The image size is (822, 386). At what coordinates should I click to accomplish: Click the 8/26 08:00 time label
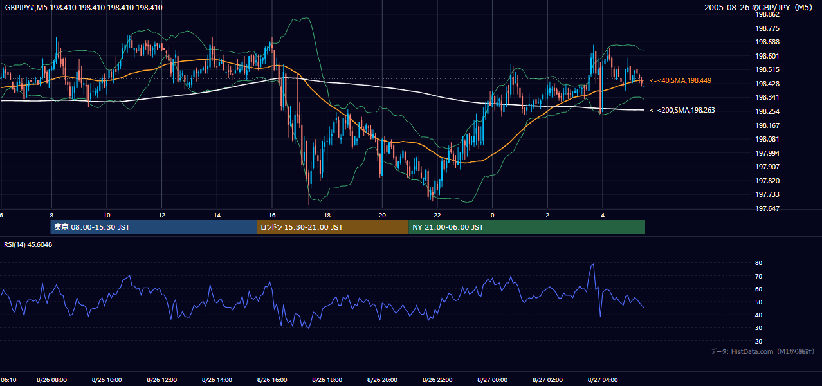51,380
